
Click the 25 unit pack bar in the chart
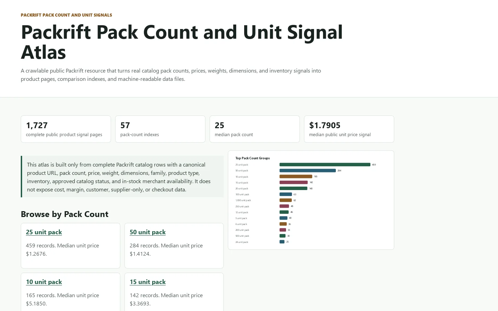[325, 165]
